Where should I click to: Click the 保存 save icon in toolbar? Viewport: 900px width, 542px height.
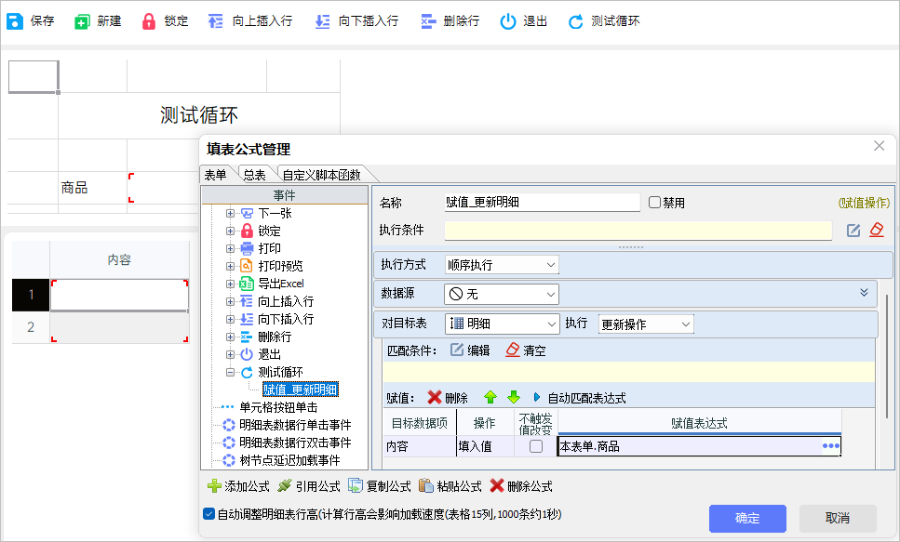tap(16, 21)
